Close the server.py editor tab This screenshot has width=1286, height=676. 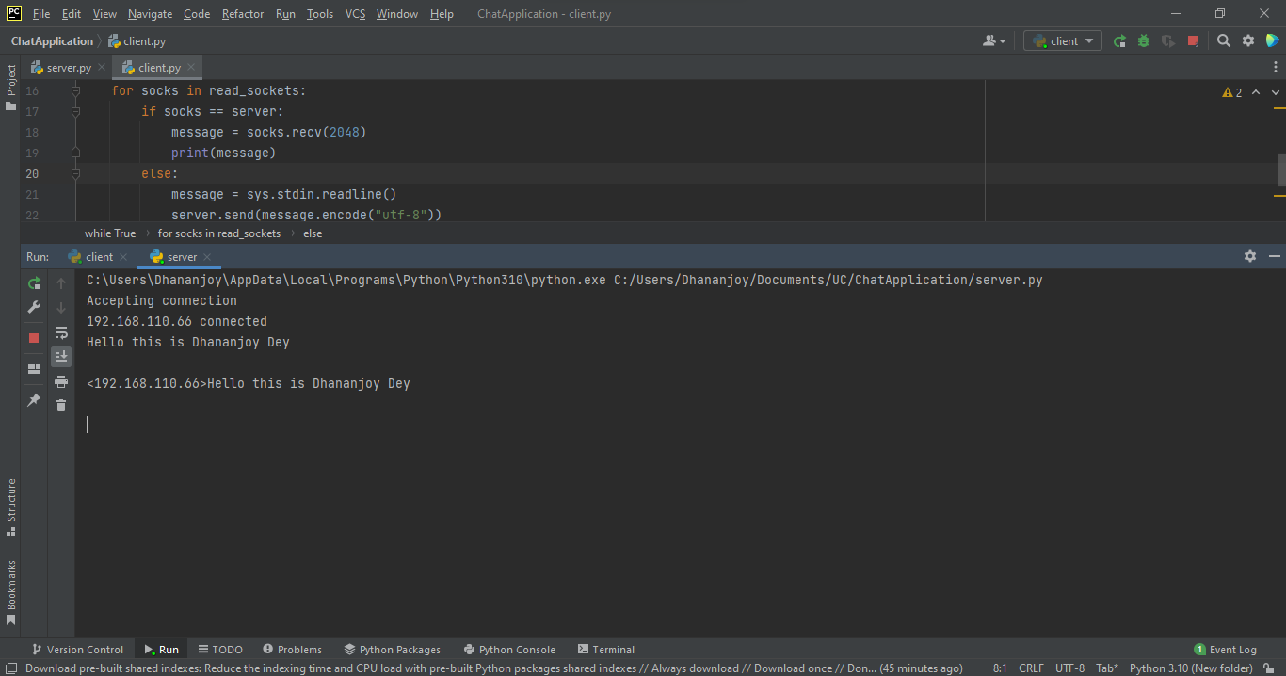coord(102,68)
